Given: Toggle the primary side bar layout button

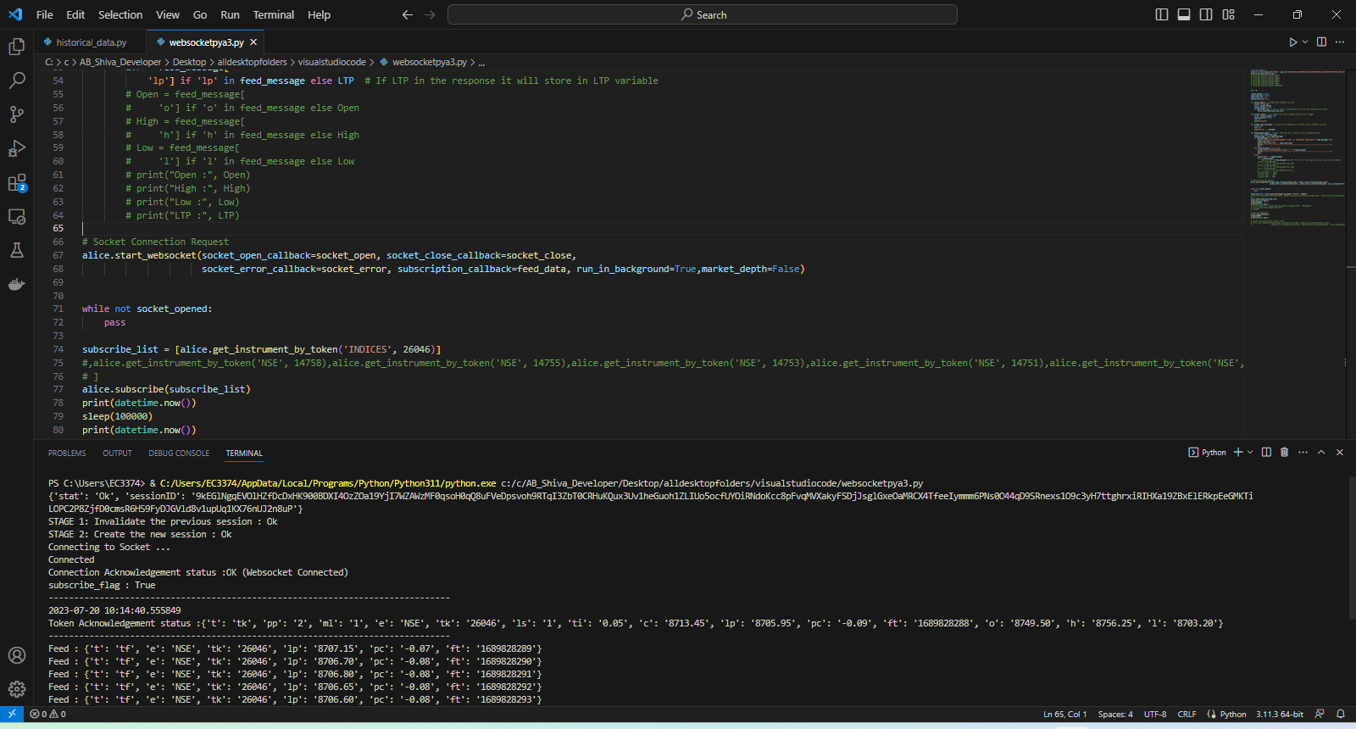Looking at the screenshot, I should (x=1162, y=14).
